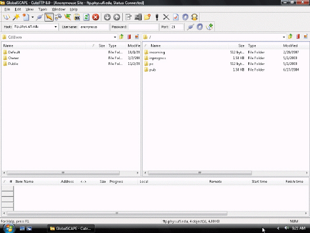This screenshot has height=233, width=310.
Task: Expand the New document dropdown arrow
Action: click(32, 17)
